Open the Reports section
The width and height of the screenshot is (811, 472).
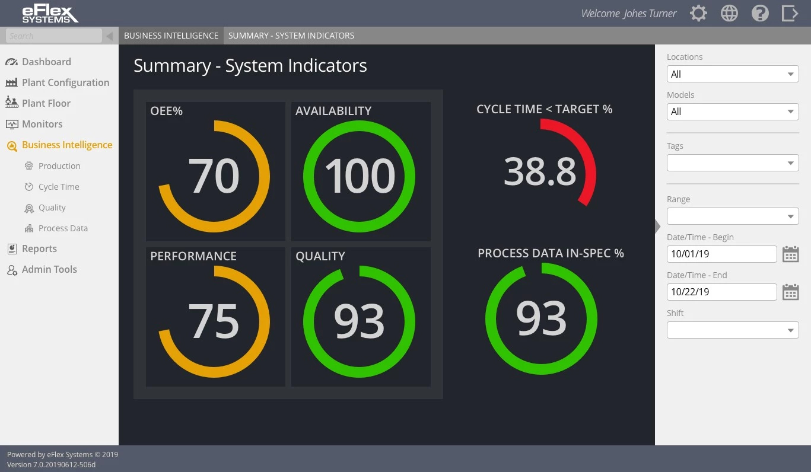pyautogui.click(x=39, y=248)
